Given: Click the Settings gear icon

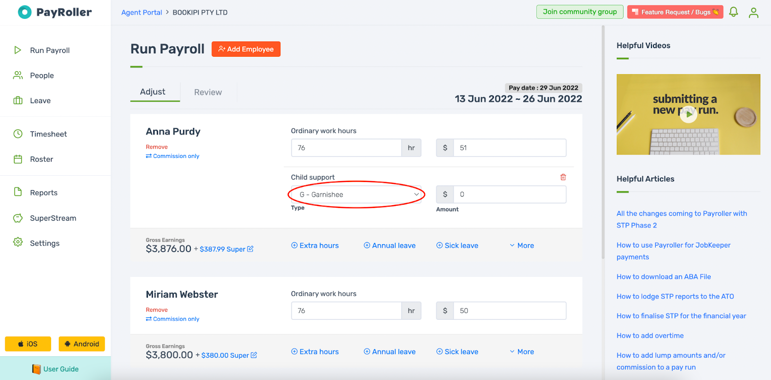Looking at the screenshot, I should click(x=18, y=242).
